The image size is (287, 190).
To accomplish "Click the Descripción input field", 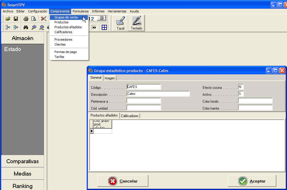I will [158, 94].
